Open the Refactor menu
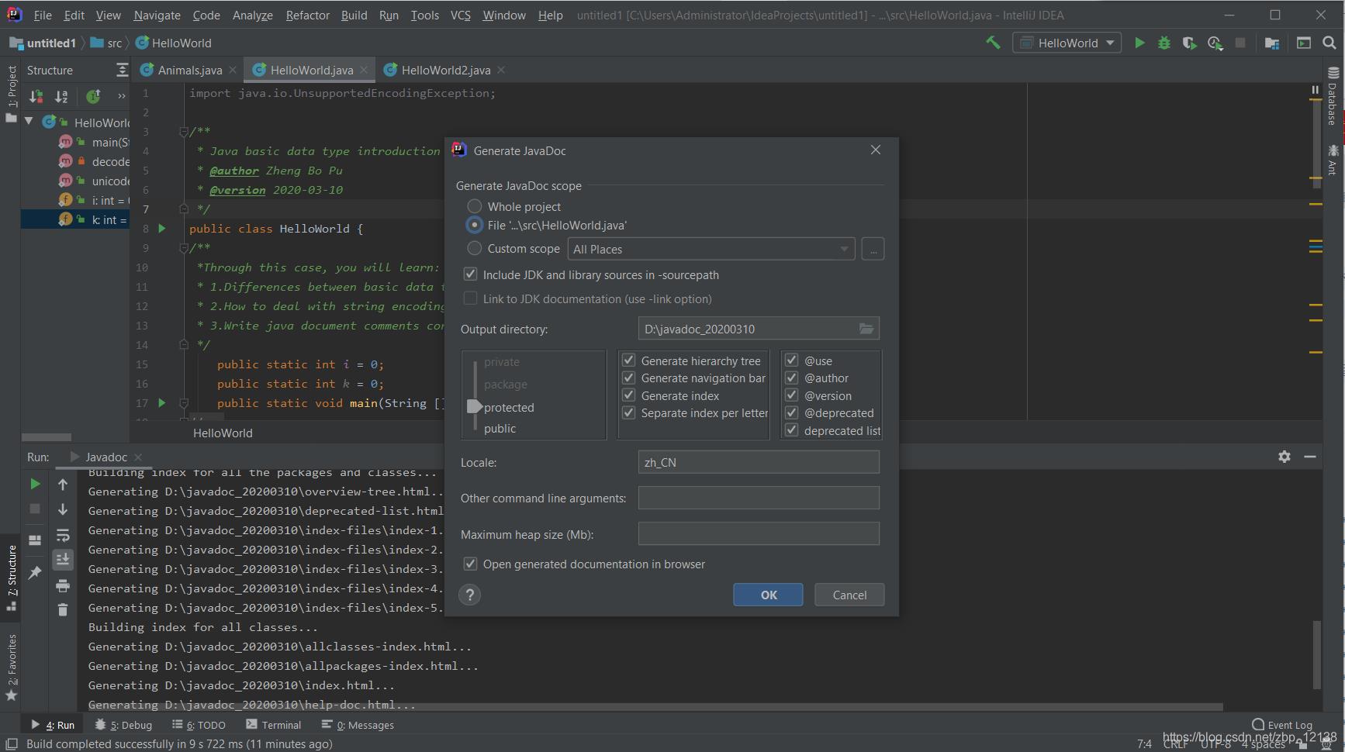The width and height of the screenshot is (1345, 752). pyautogui.click(x=307, y=15)
